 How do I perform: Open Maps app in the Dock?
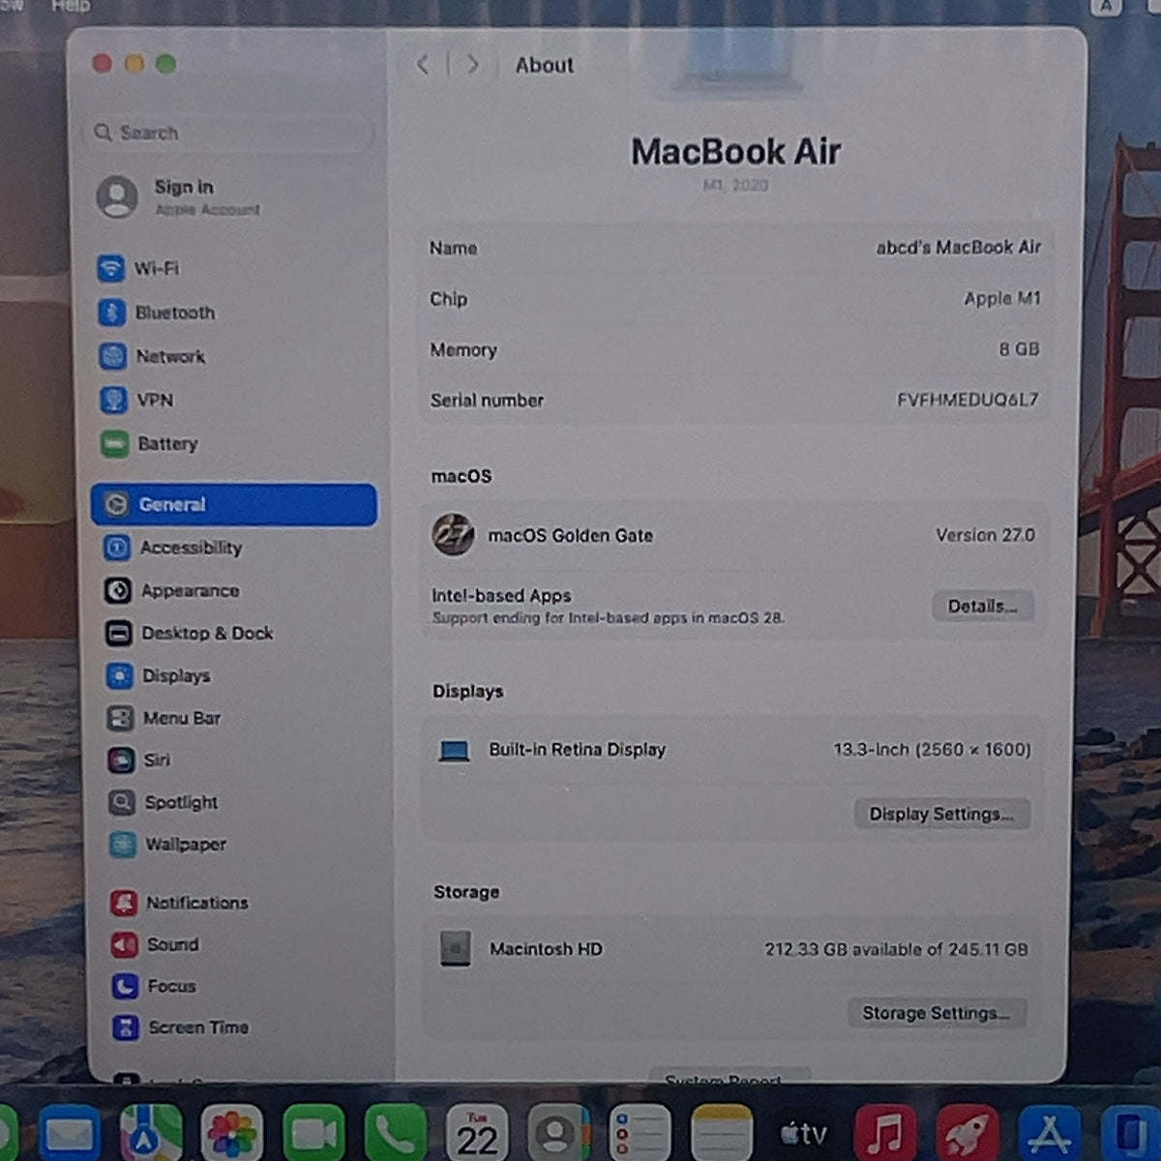pyautogui.click(x=151, y=1134)
